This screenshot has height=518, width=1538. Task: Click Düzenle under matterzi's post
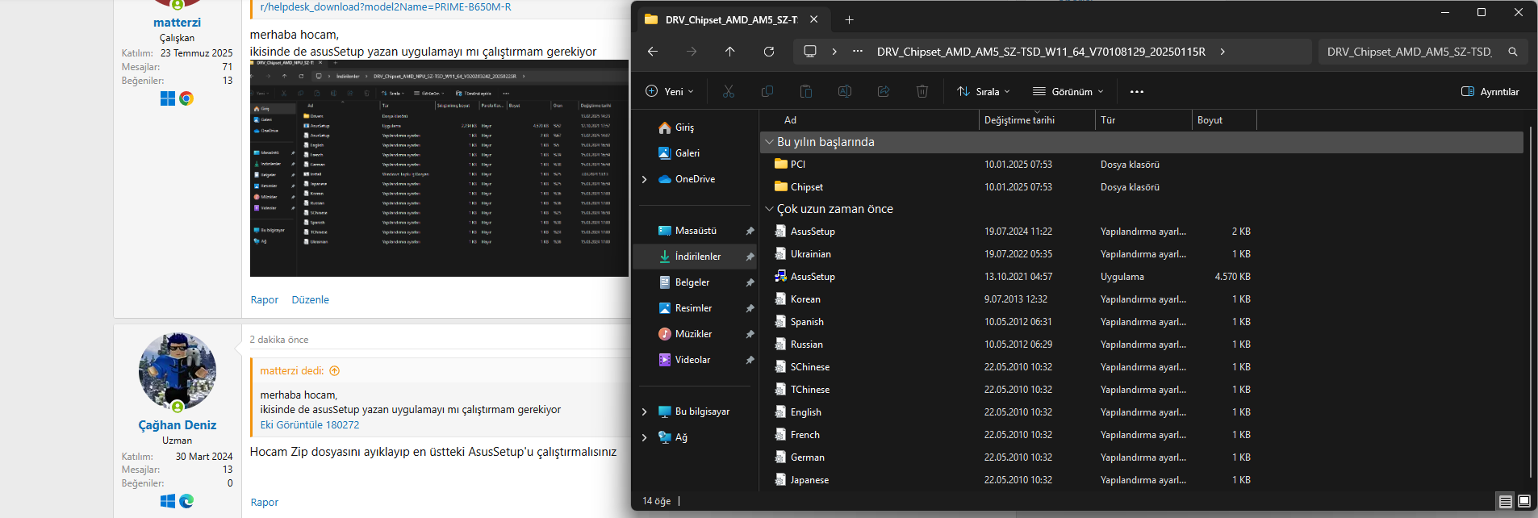click(310, 299)
